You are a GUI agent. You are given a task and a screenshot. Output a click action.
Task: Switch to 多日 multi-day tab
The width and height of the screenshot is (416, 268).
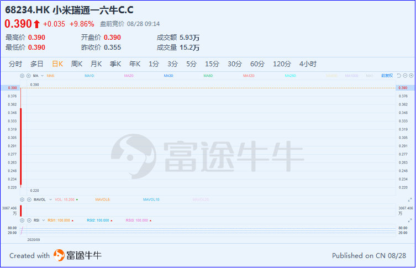tap(36, 64)
